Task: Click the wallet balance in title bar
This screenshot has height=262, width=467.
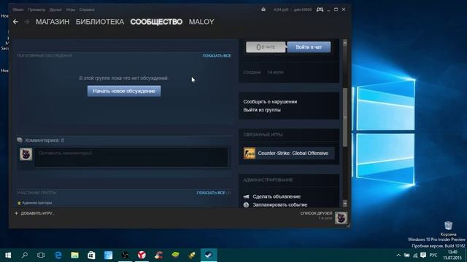Action: 281,9
